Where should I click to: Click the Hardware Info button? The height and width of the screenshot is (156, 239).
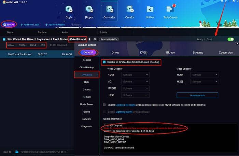pyautogui.click(x=197, y=95)
